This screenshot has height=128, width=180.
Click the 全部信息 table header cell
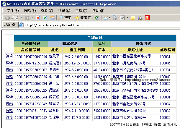[95, 38]
